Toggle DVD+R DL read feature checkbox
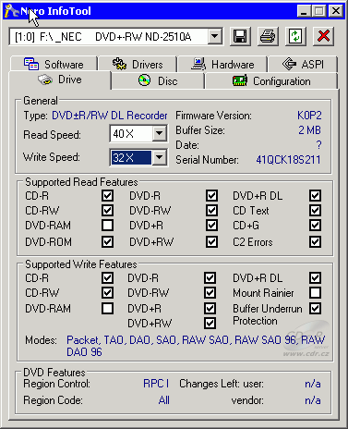Screen dimensions: 348x429 point(316,196)
